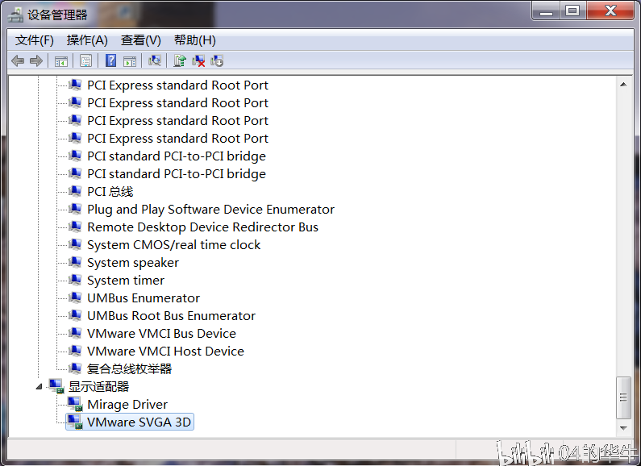Click the 设备管理器 title bar icon
This screenshot has width=641, height=466.
(x=16, y=15)
